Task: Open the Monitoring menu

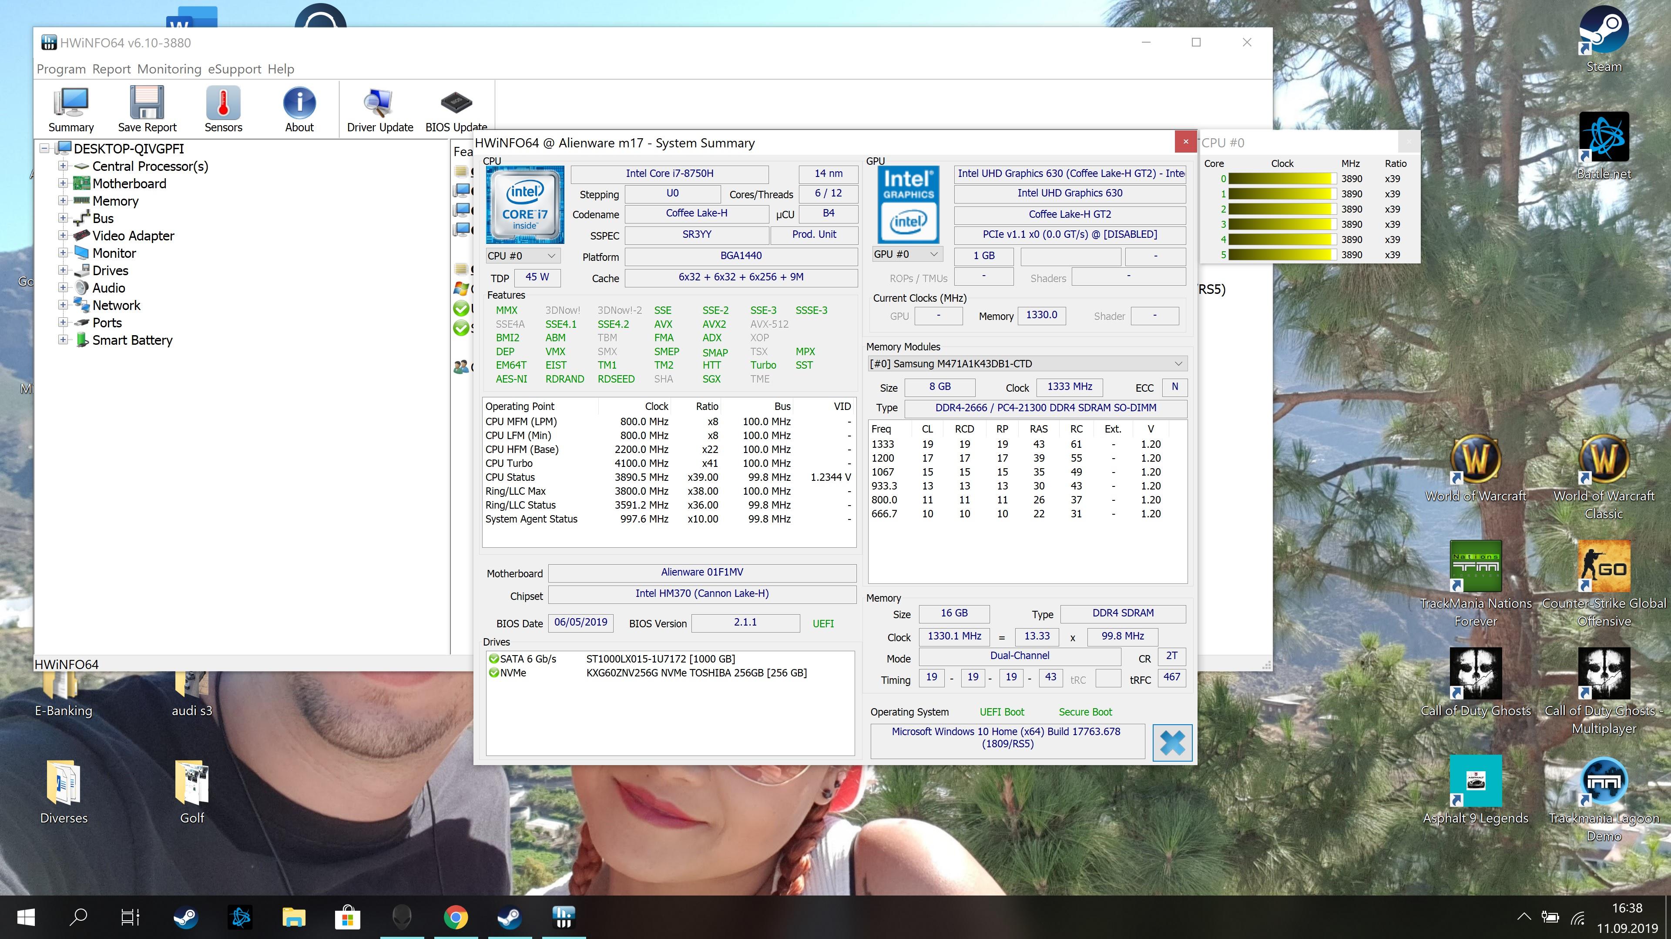Action: coord(169,69)
